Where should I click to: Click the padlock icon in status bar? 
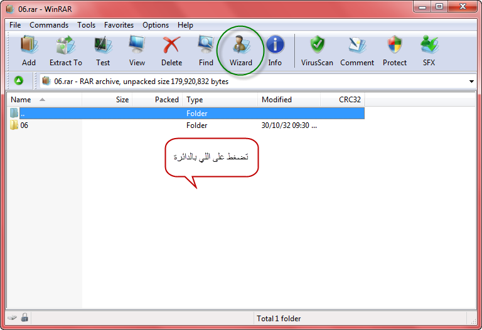click(x=24, y=317)
